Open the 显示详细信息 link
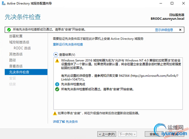Screen dimensions: 189x139 tap(164, 30)
